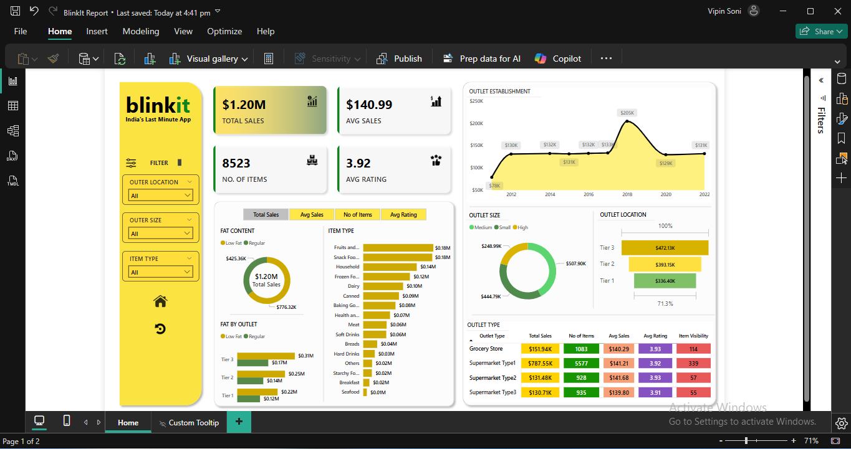Open the OUTER LOCATION filter dropdown
The height and width of the screenshot is (449, 851).
coord(160,195)
